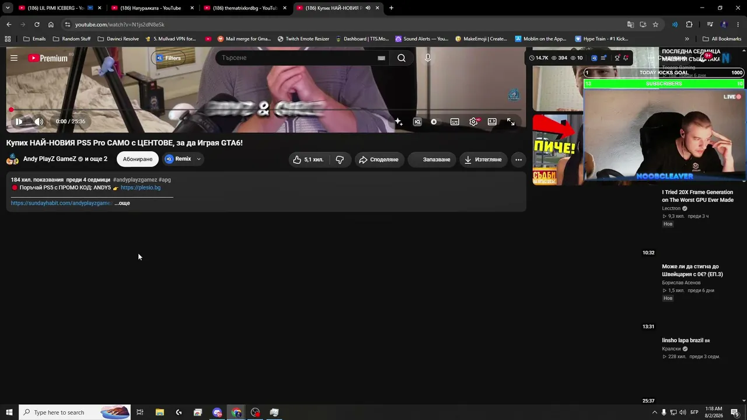The height and width of the screenshot is (420, 747).
Task: Open Task View on the taskbar
Action: click(x=140, y=412)
